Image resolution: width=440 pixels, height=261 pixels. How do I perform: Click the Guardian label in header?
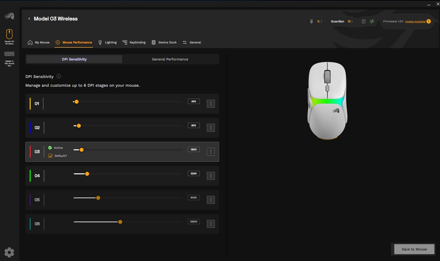[337, 21]
